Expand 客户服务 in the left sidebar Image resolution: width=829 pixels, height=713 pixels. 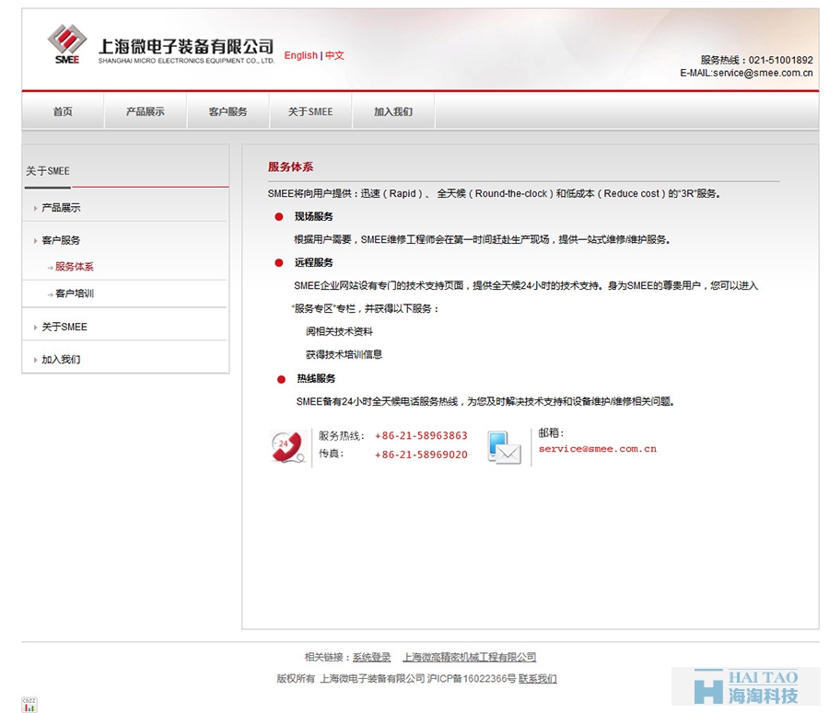(61, 240)
